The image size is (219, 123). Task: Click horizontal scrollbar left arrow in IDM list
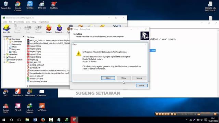point(27,86)
